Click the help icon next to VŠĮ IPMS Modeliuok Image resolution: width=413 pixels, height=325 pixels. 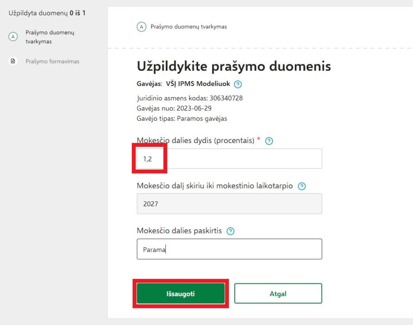[238, 84]
